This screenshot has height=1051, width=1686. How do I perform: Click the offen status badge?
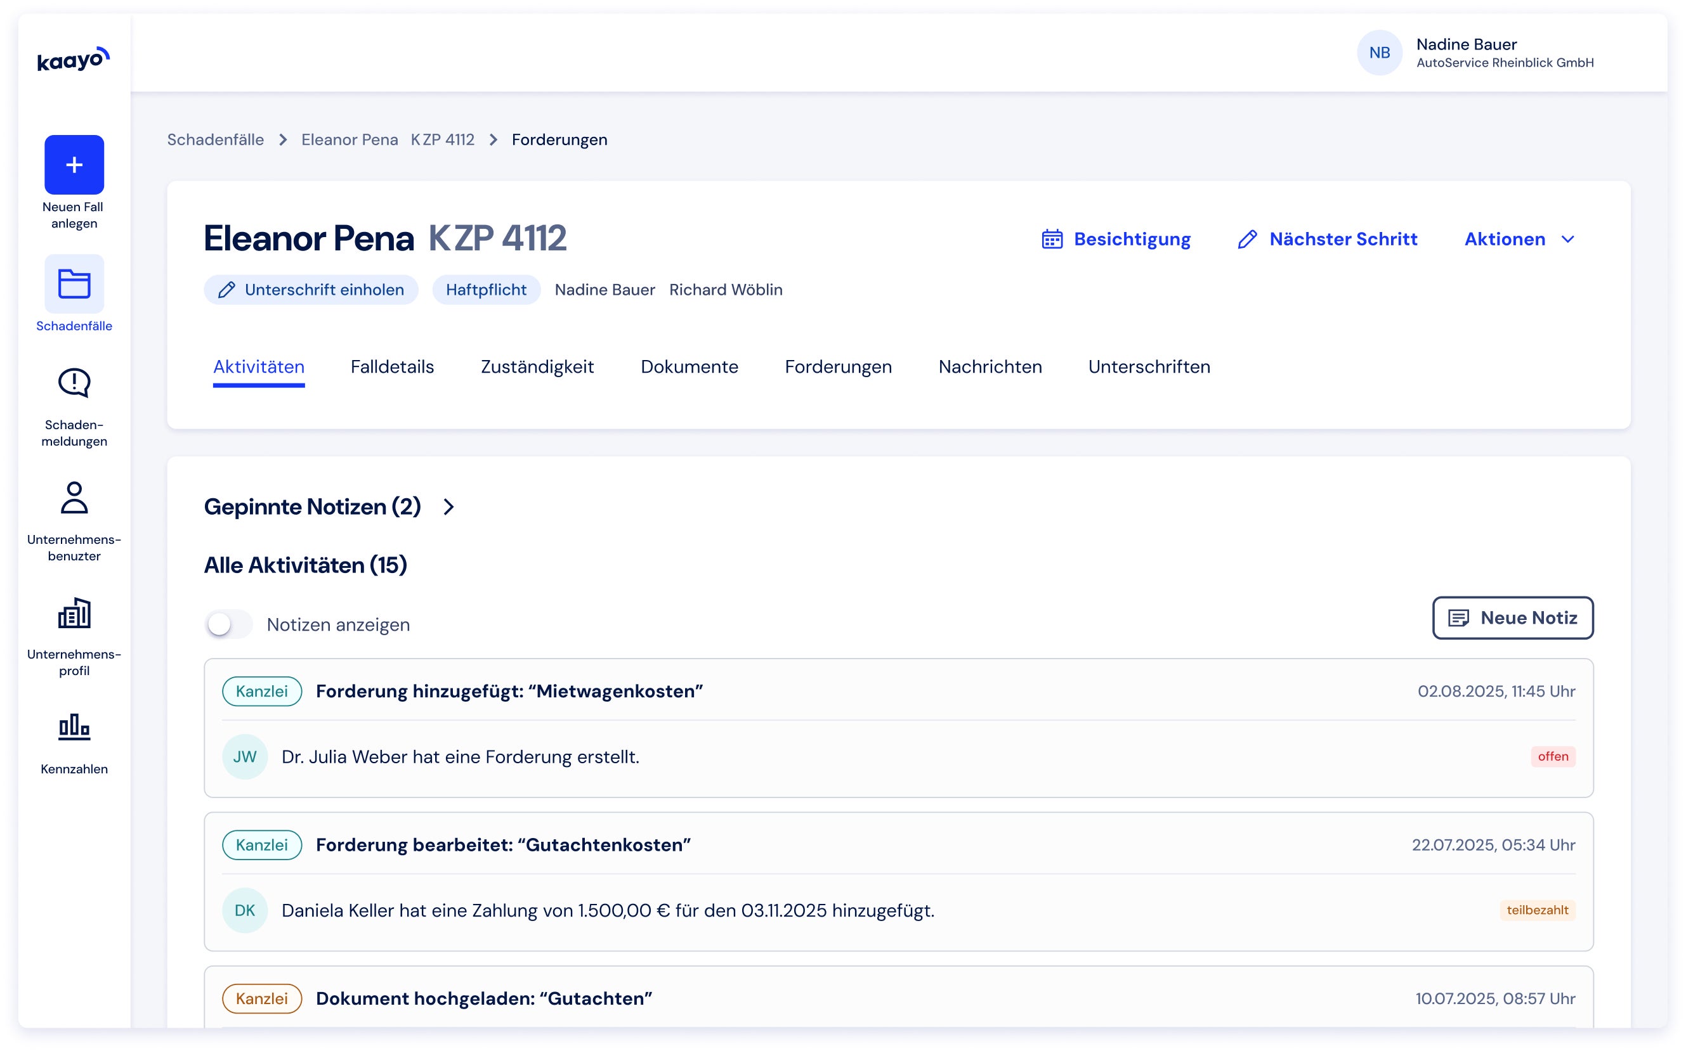point(1553,757)
